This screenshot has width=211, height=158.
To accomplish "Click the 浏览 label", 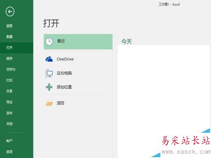I will point(60,103).
